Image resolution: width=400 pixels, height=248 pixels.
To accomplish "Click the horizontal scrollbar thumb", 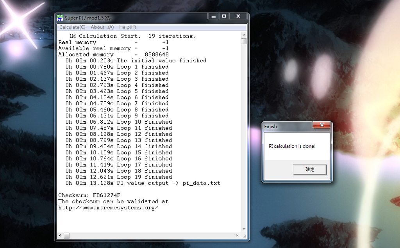I will click(66, 236).
